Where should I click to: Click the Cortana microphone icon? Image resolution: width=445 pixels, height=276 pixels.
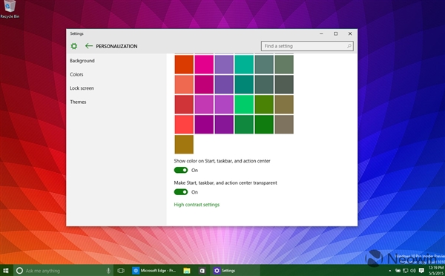click(108, 271)
